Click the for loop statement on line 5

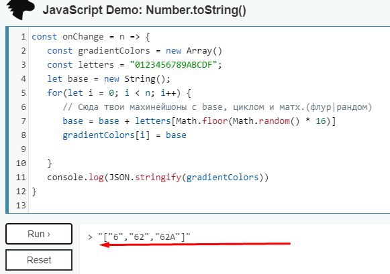click(119, 93)
